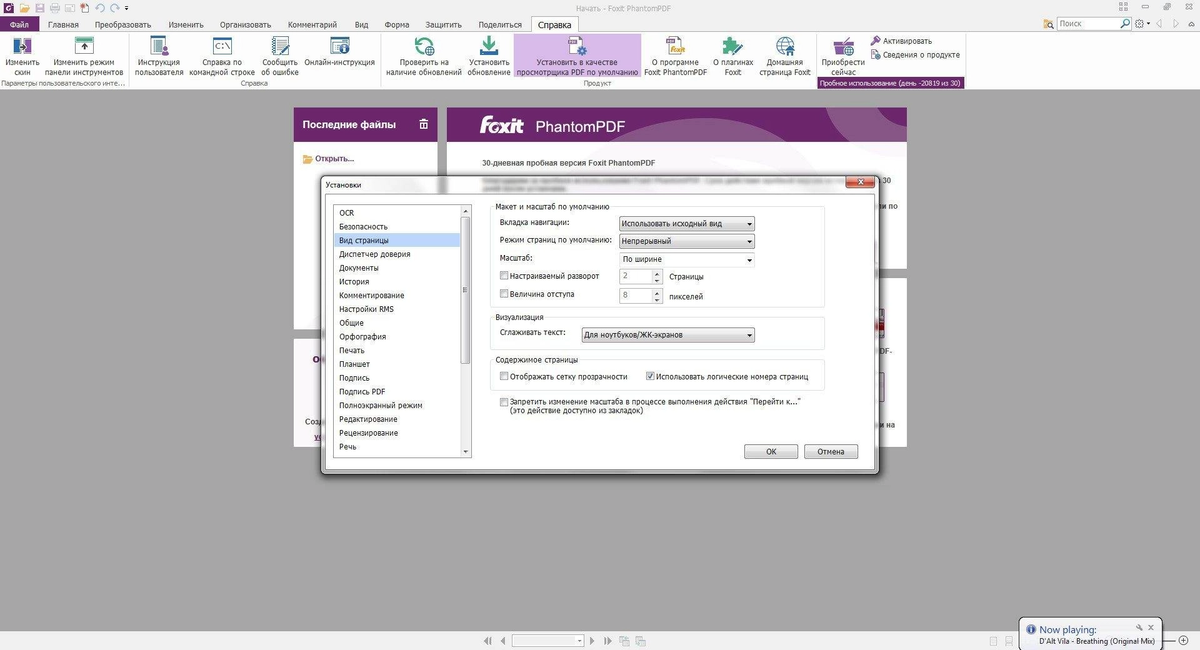Enable Настраиваемый разворот checkbox
The height and width of the screenshot is (650, 1200).
click(504, 275)
